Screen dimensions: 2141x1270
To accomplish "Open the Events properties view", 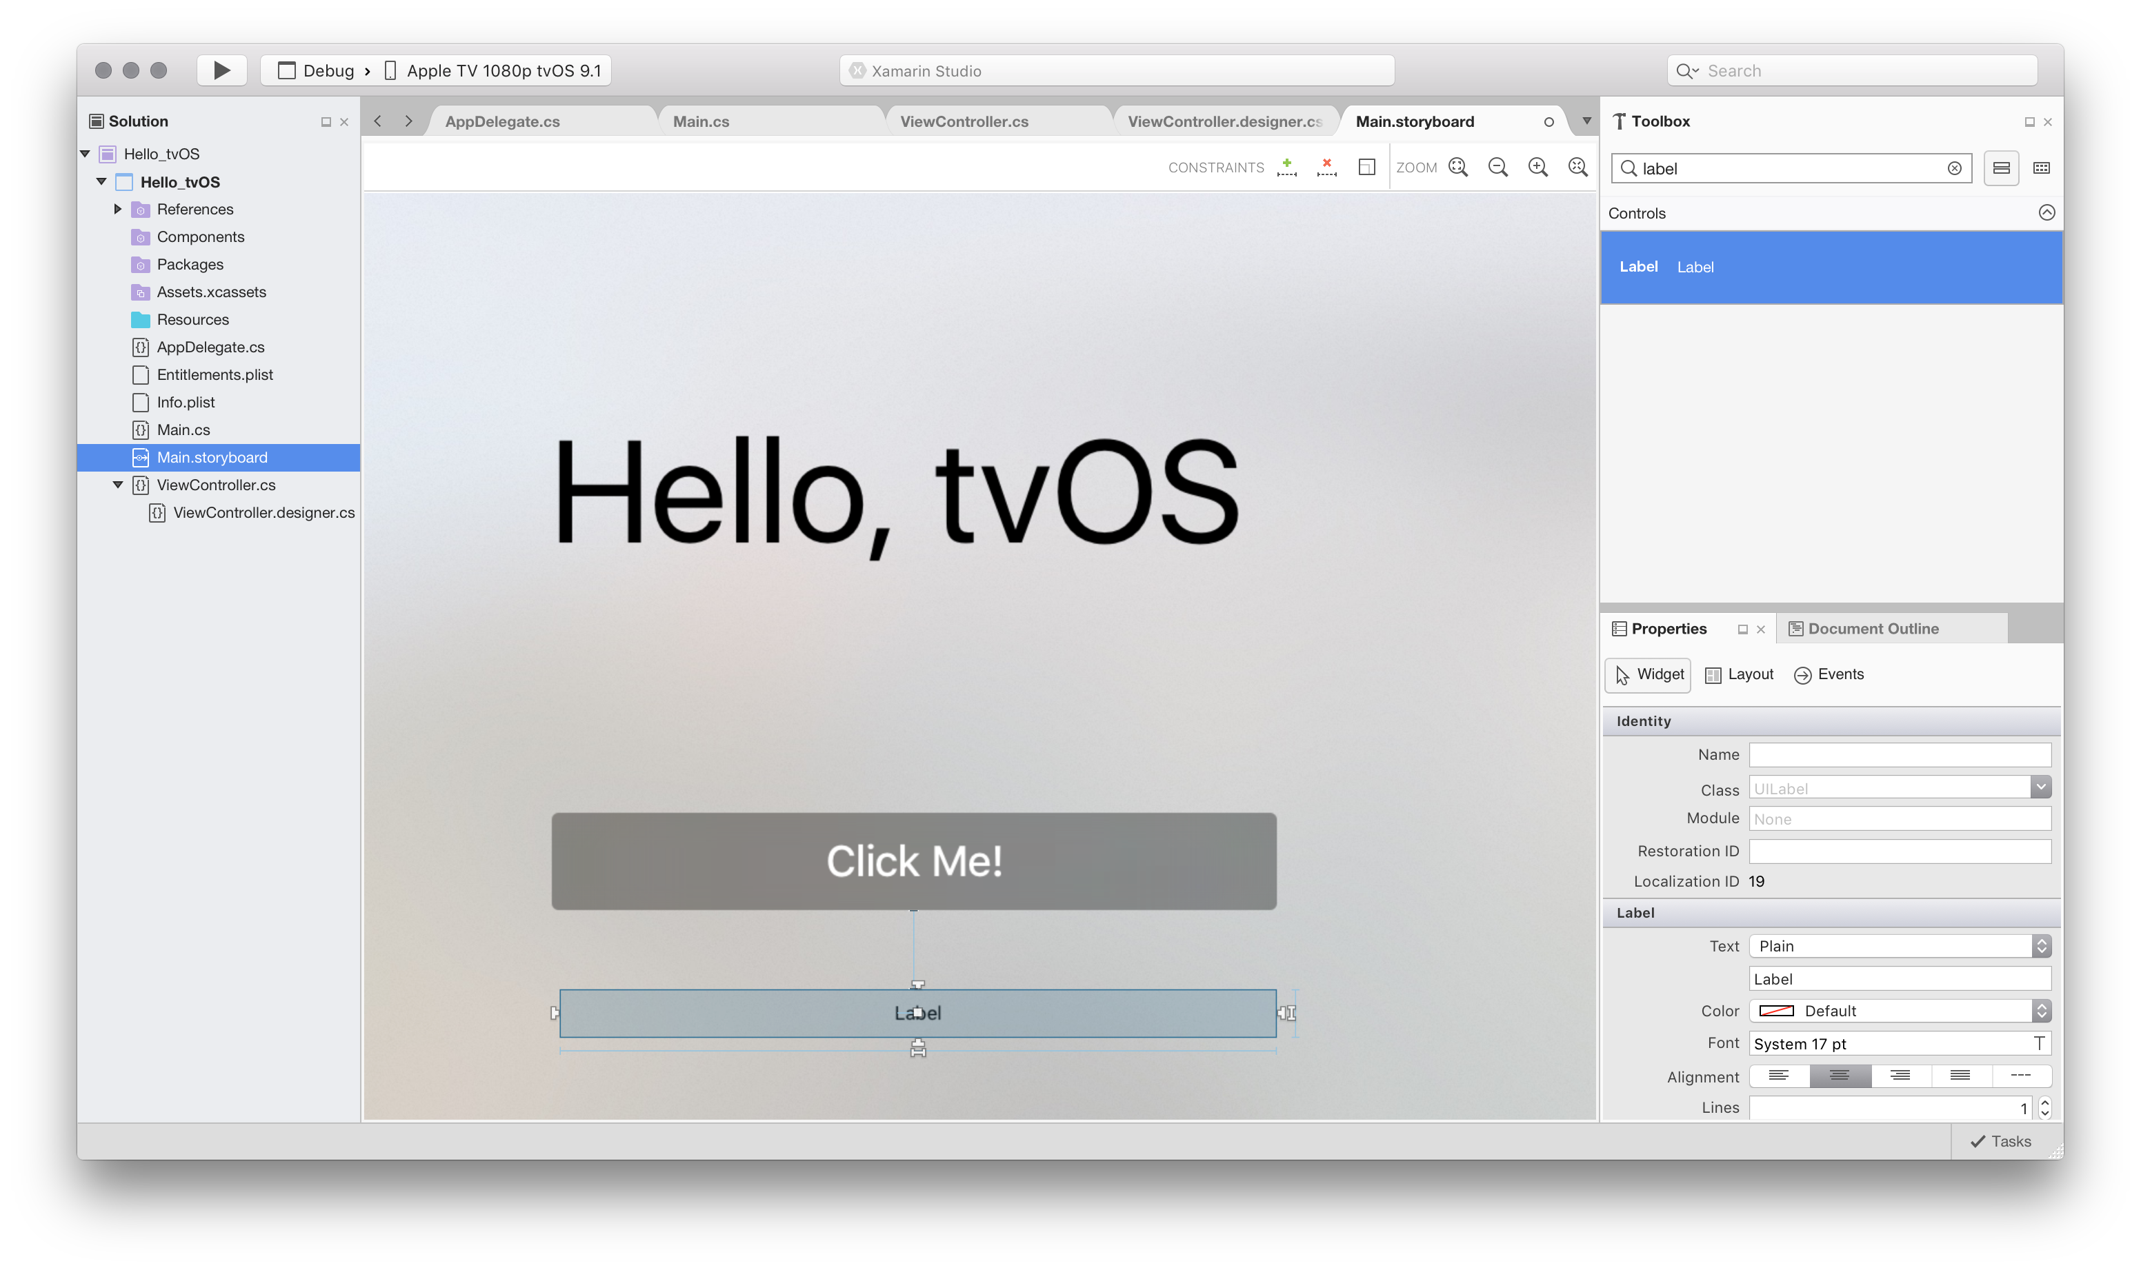I will tap(1829, 674).
